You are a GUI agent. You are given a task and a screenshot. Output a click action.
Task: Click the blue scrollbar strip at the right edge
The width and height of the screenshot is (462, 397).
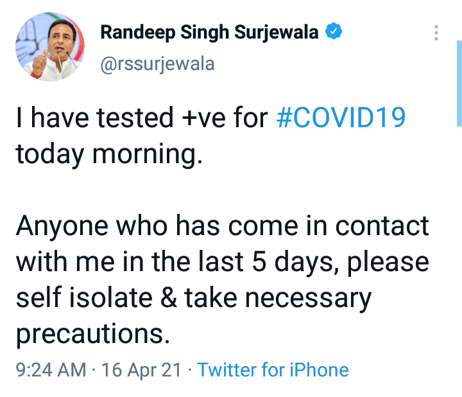coord(459,84)
